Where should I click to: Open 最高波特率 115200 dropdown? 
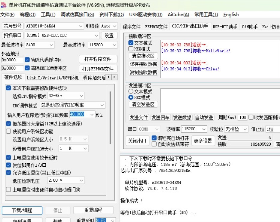point(103,45)
